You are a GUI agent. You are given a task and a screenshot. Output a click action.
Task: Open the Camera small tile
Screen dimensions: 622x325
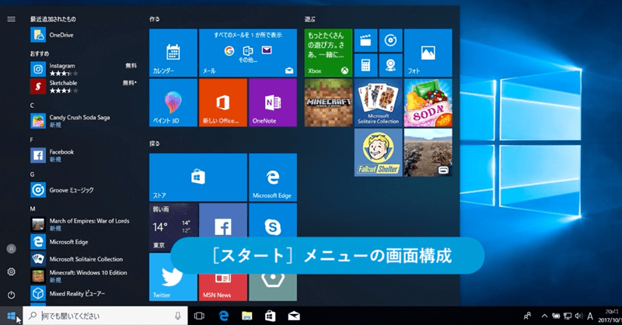click(x=391, y=65)
